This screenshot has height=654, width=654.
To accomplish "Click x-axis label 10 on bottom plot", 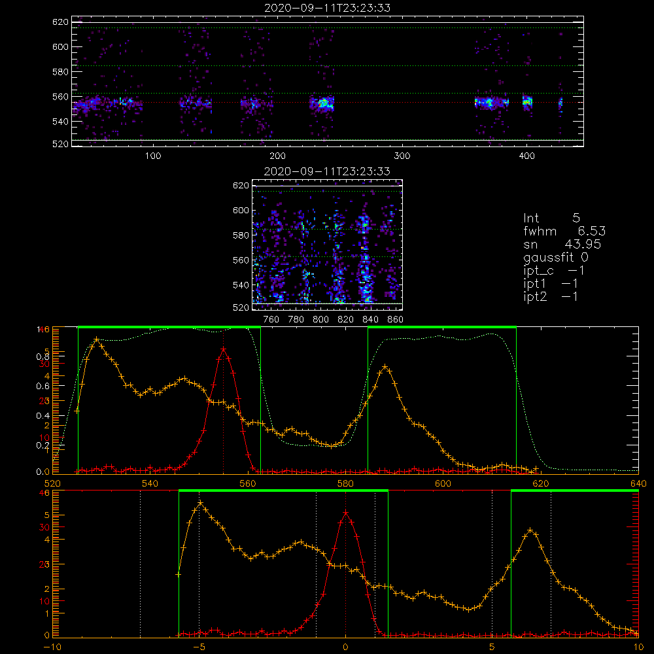I will (638, 647).
